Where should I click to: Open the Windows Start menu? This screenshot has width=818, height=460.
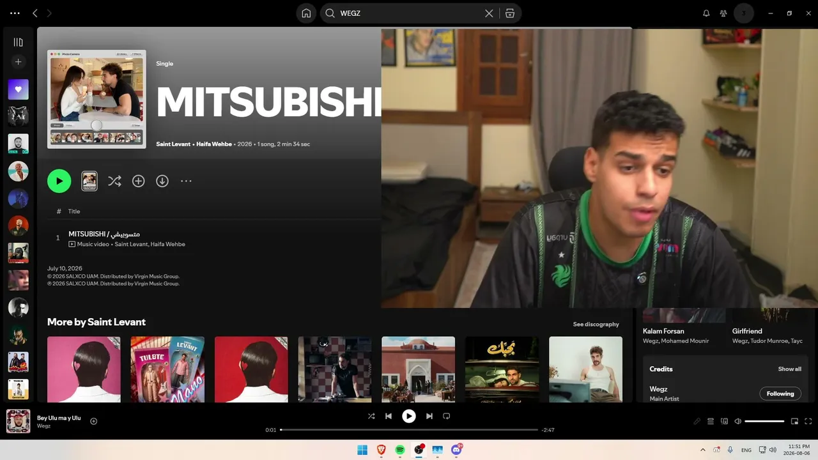(362, 450)
